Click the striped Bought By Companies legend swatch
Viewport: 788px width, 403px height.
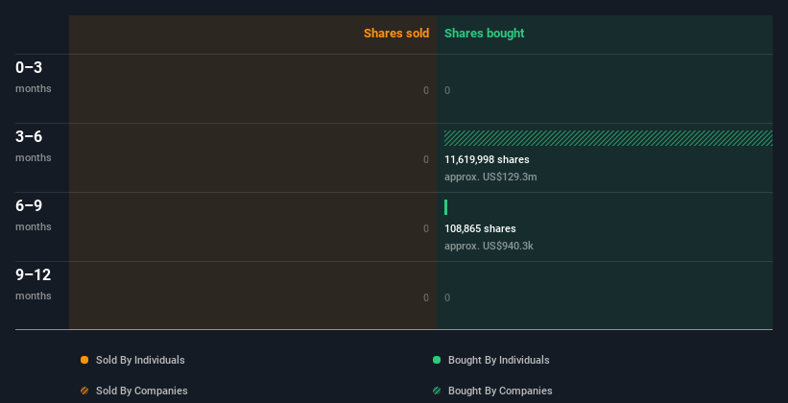point(437,391)
